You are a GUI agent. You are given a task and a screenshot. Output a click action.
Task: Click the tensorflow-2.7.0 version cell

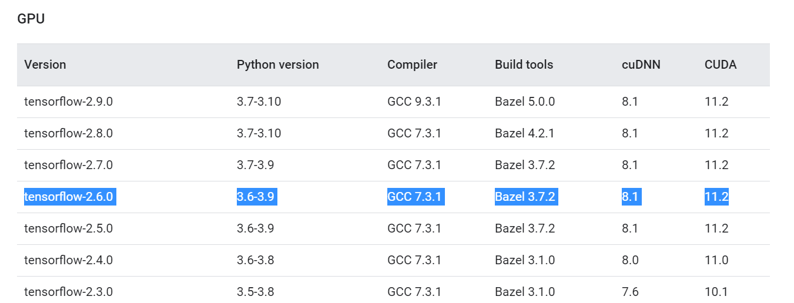(68, 165)
